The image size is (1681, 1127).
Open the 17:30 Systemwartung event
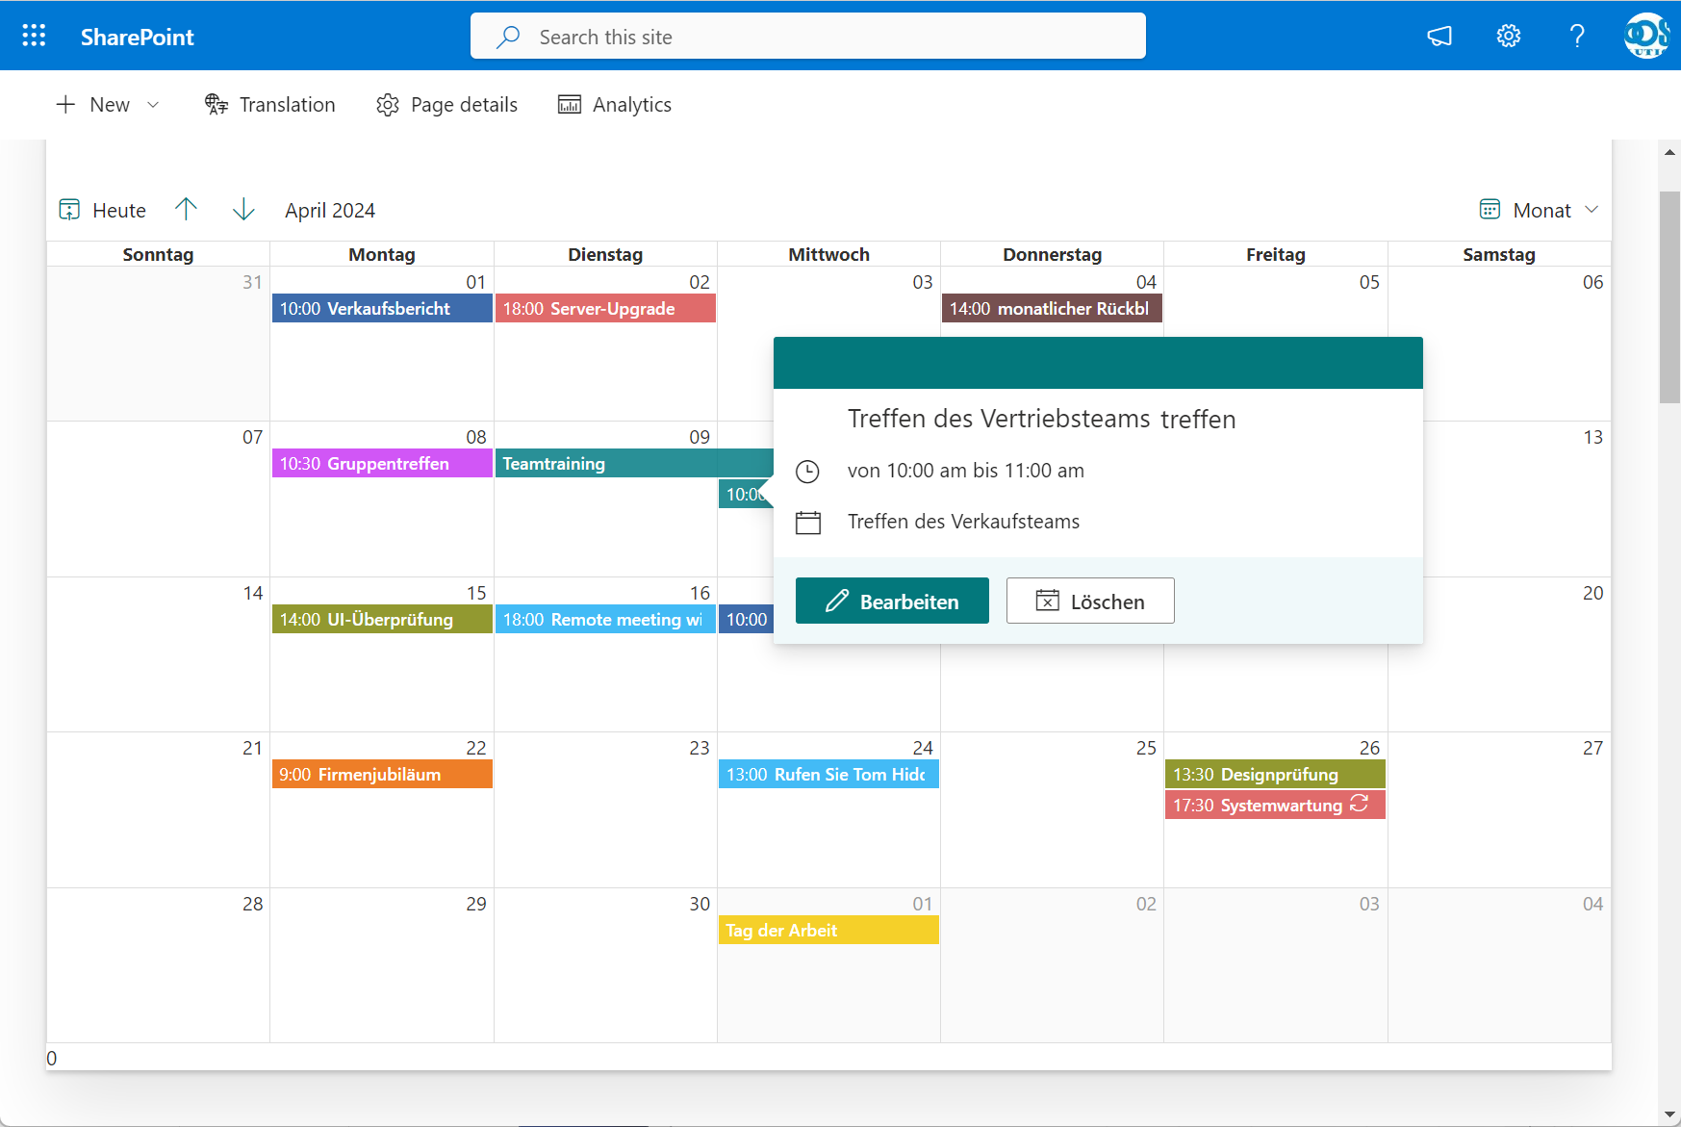[x=1275, y=806]
